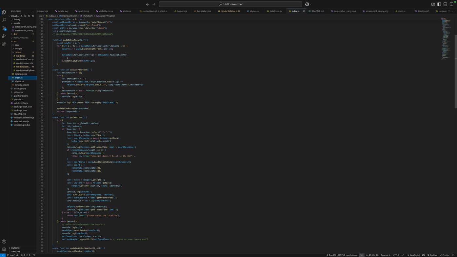Click the Hello-Weather search command box
The width and height of the screenshot is (457, 257).
230,4
